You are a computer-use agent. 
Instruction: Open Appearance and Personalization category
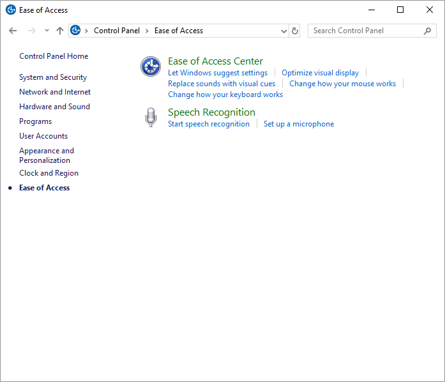(47, 155)
